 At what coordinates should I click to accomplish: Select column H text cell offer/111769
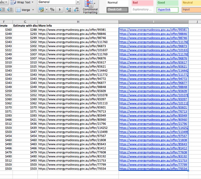[x=78, y=54]
